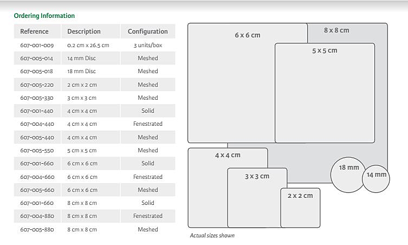Click the 3 cm x 3 cm description cell

tap(82, 98)
